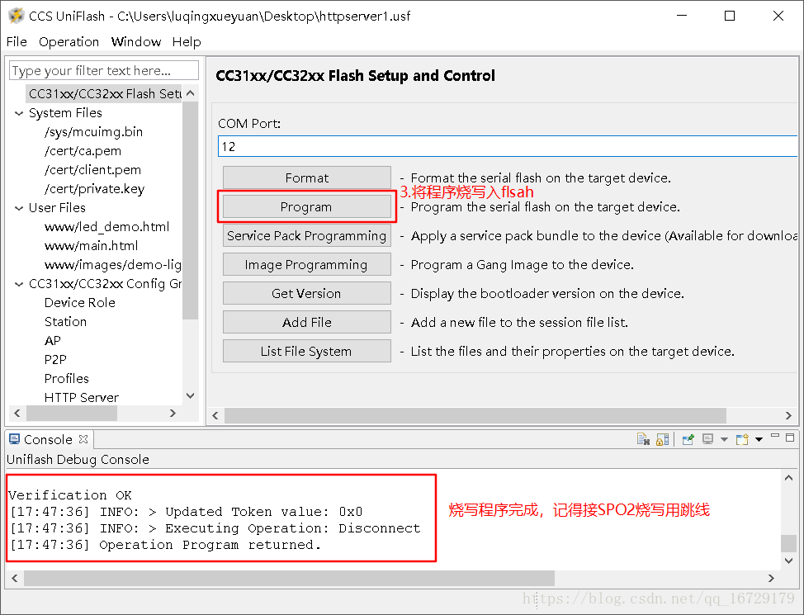The image size is (804, 615).
Task: Select AP config item
Action: 52,341
